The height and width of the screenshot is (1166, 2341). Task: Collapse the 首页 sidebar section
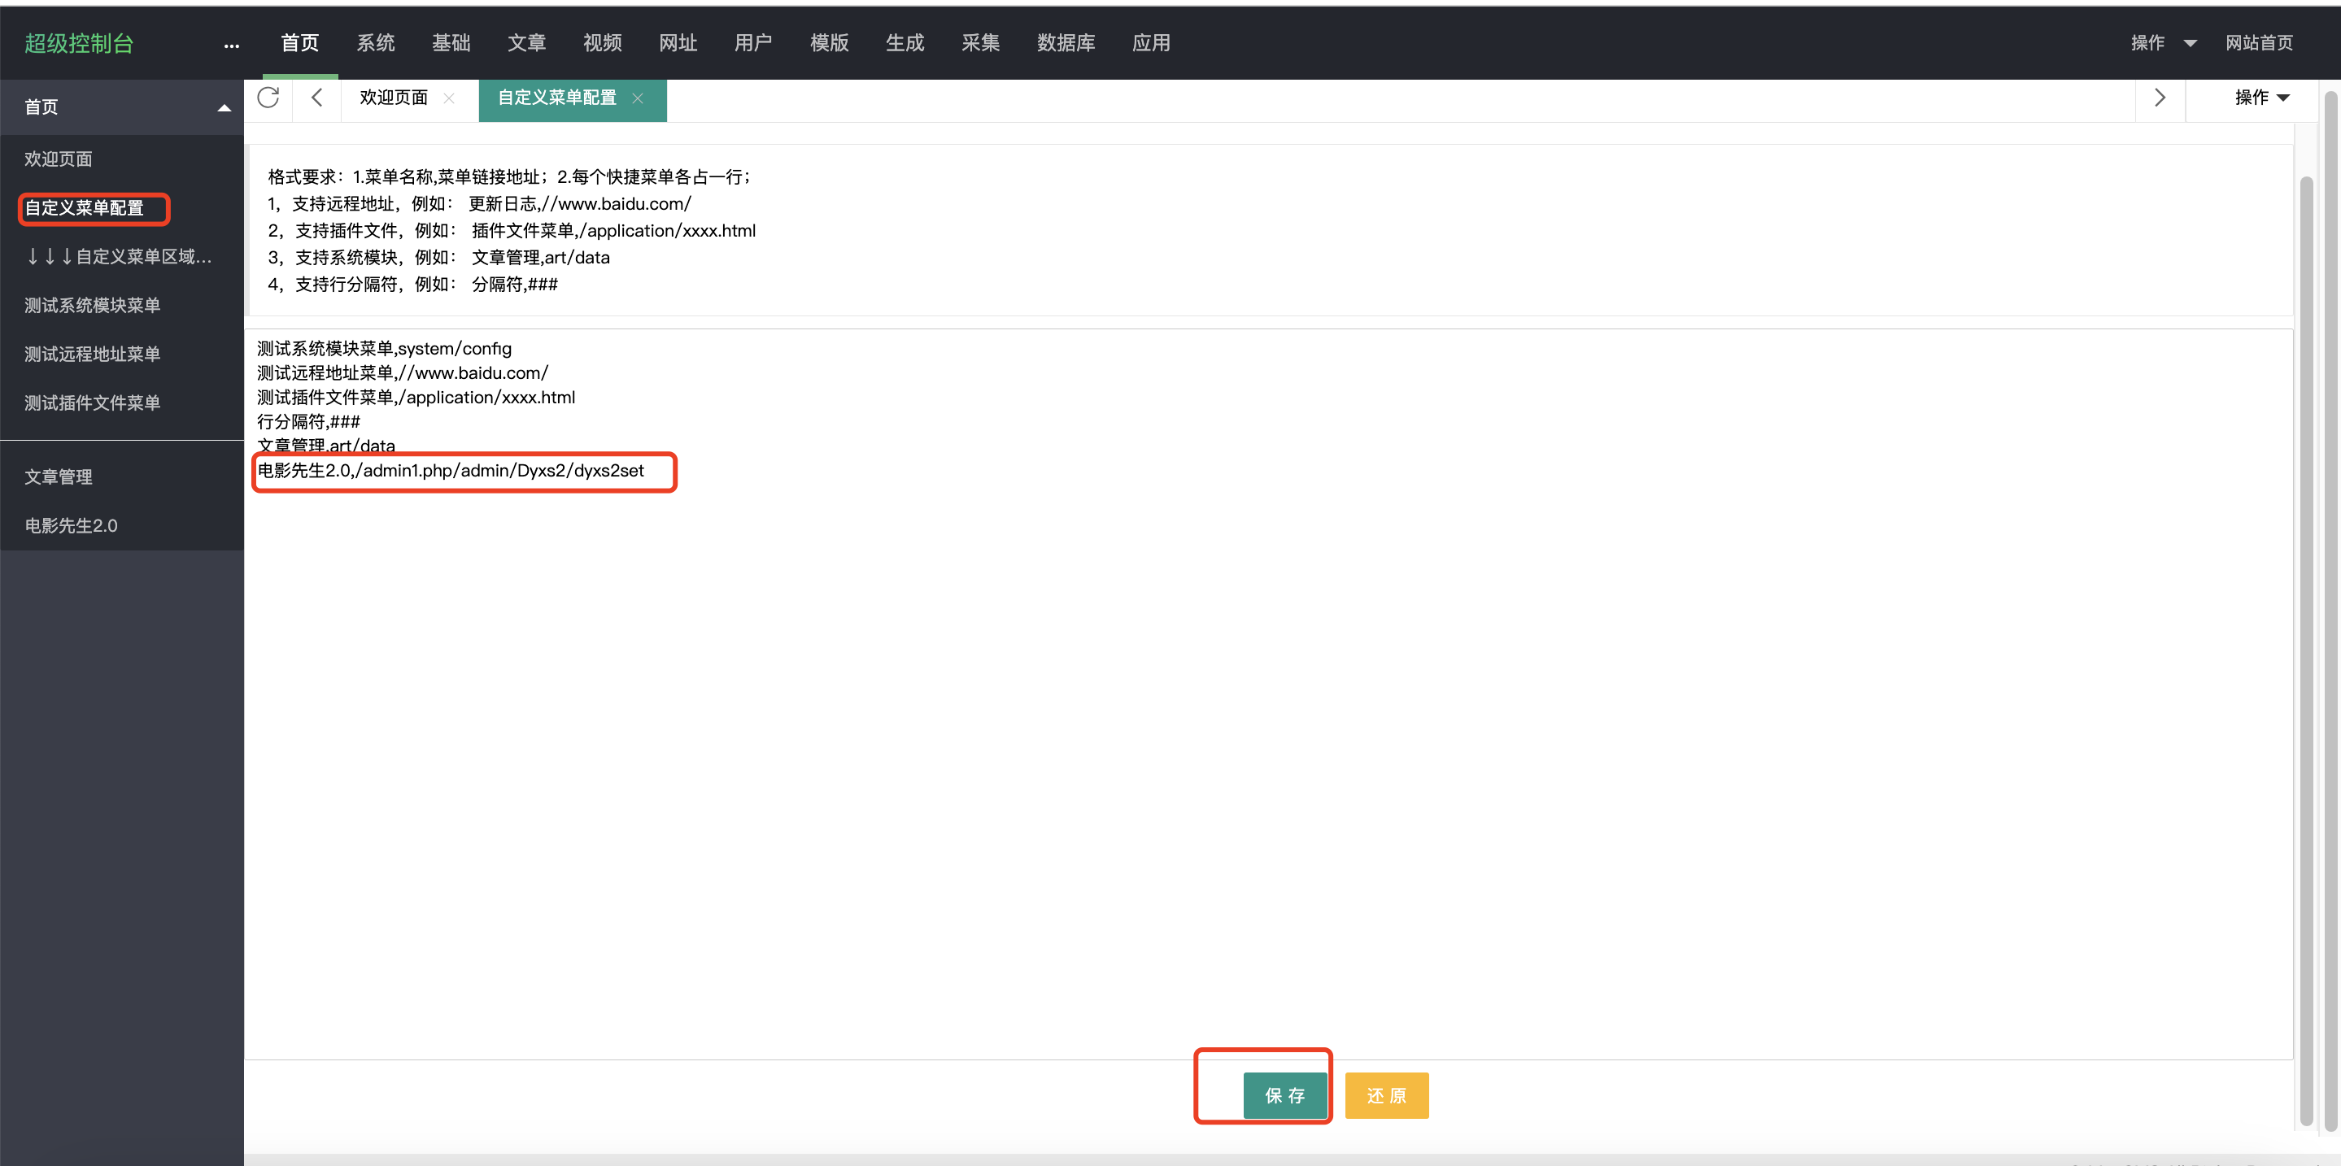[224, 108]
